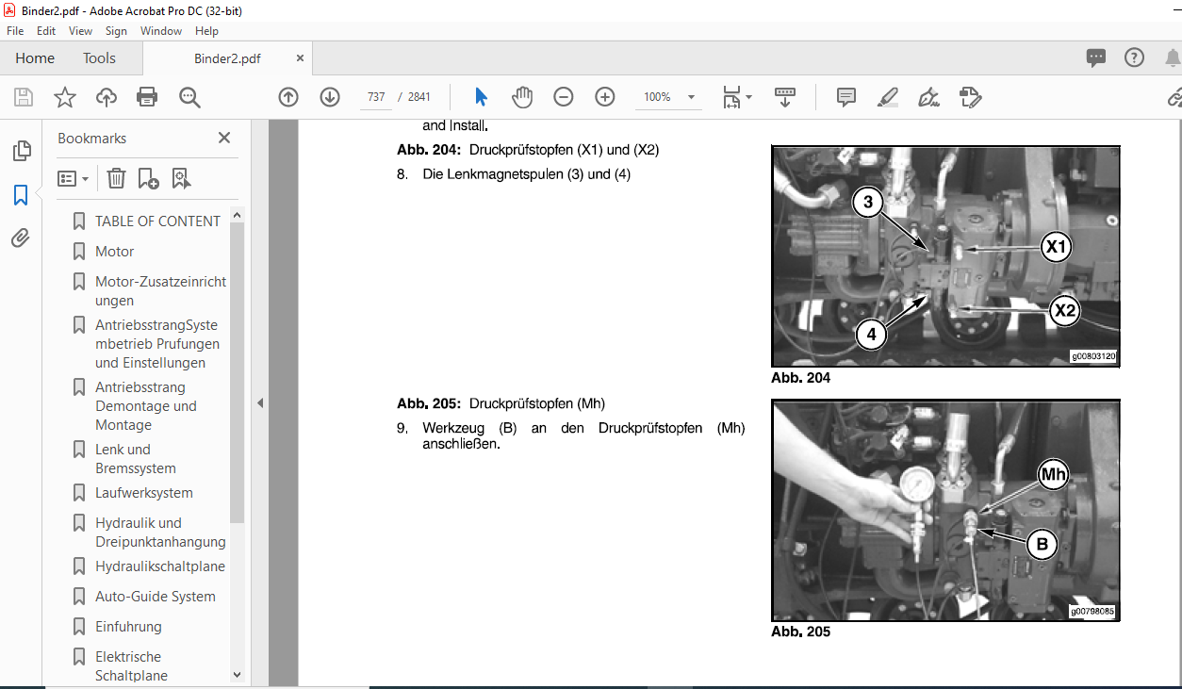Open the Attachments paperclip panel icon
This screenshot has height=689, width=1182.
tap(21, 238)
